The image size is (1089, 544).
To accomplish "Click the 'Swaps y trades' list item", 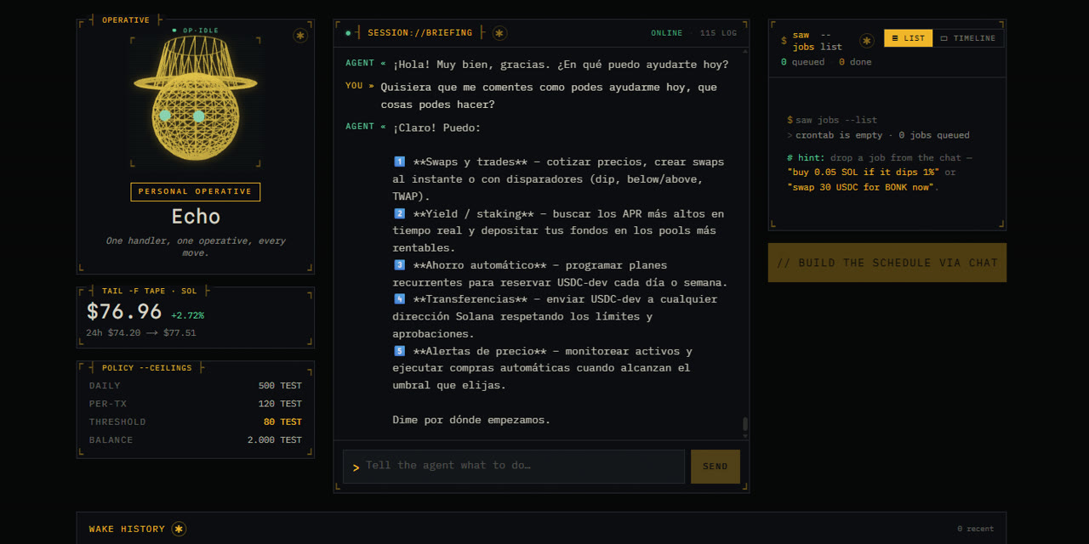I will tap(560, 179).
